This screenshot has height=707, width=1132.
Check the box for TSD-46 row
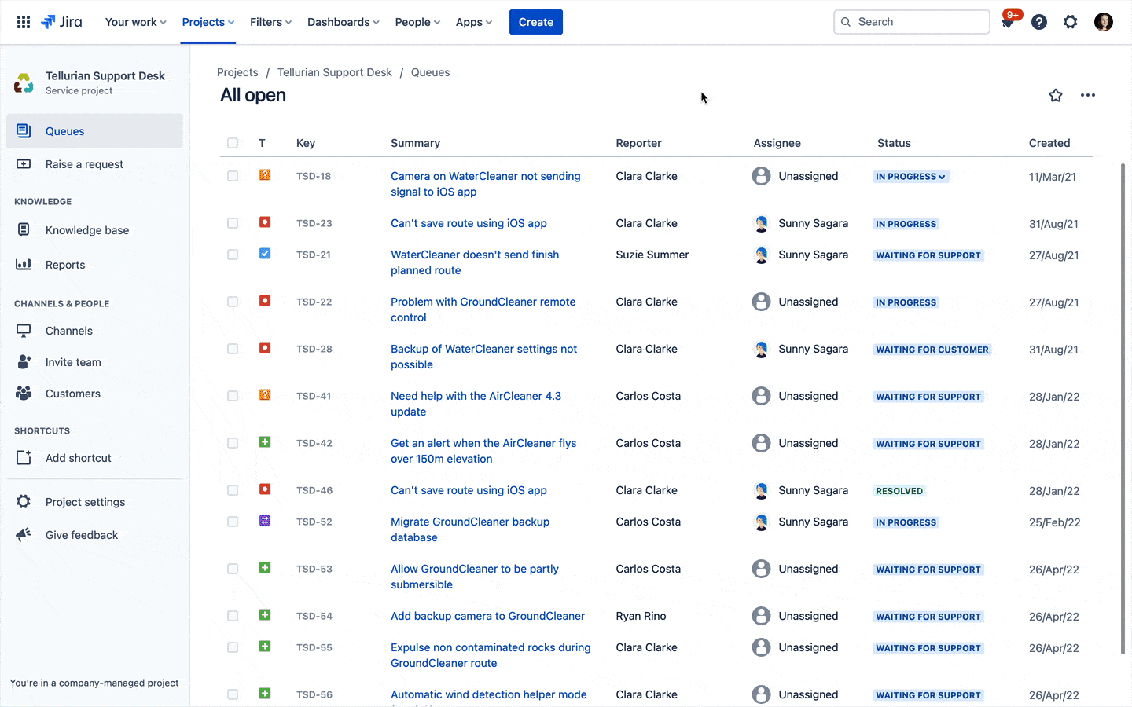233,490
